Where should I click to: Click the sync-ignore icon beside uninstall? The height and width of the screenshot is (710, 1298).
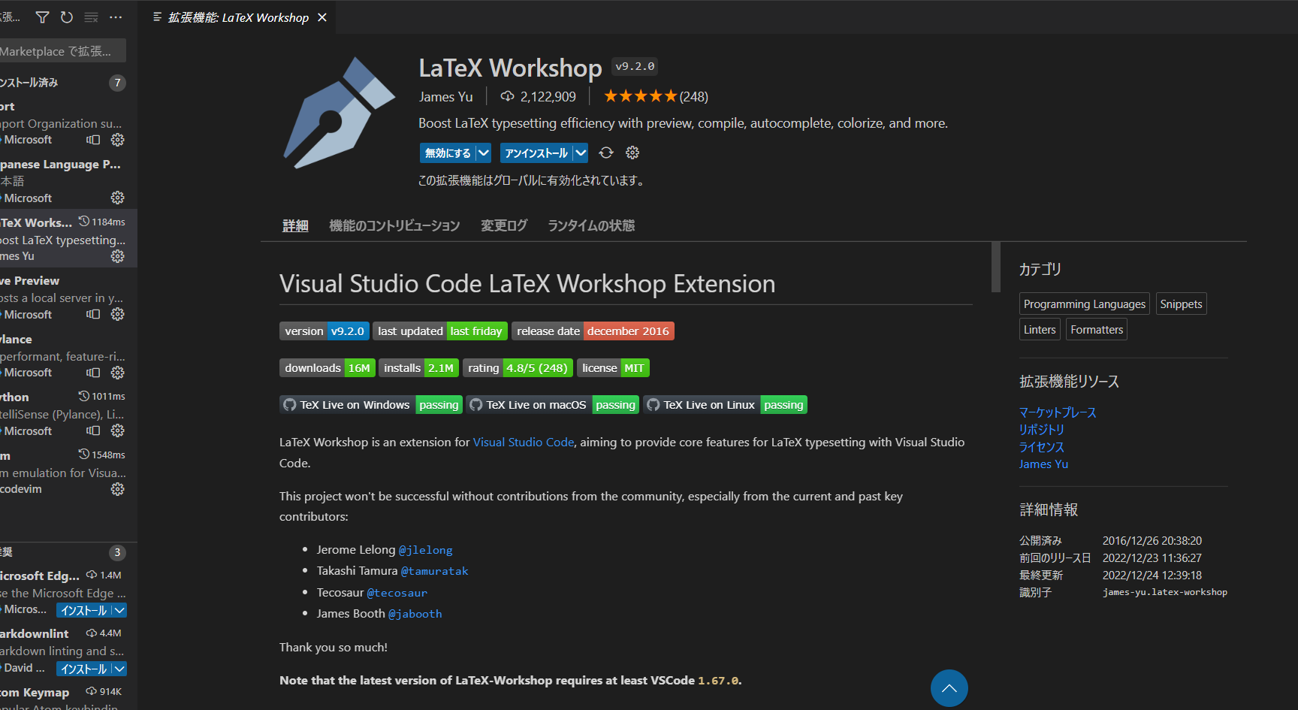click(x=606, y=153)
